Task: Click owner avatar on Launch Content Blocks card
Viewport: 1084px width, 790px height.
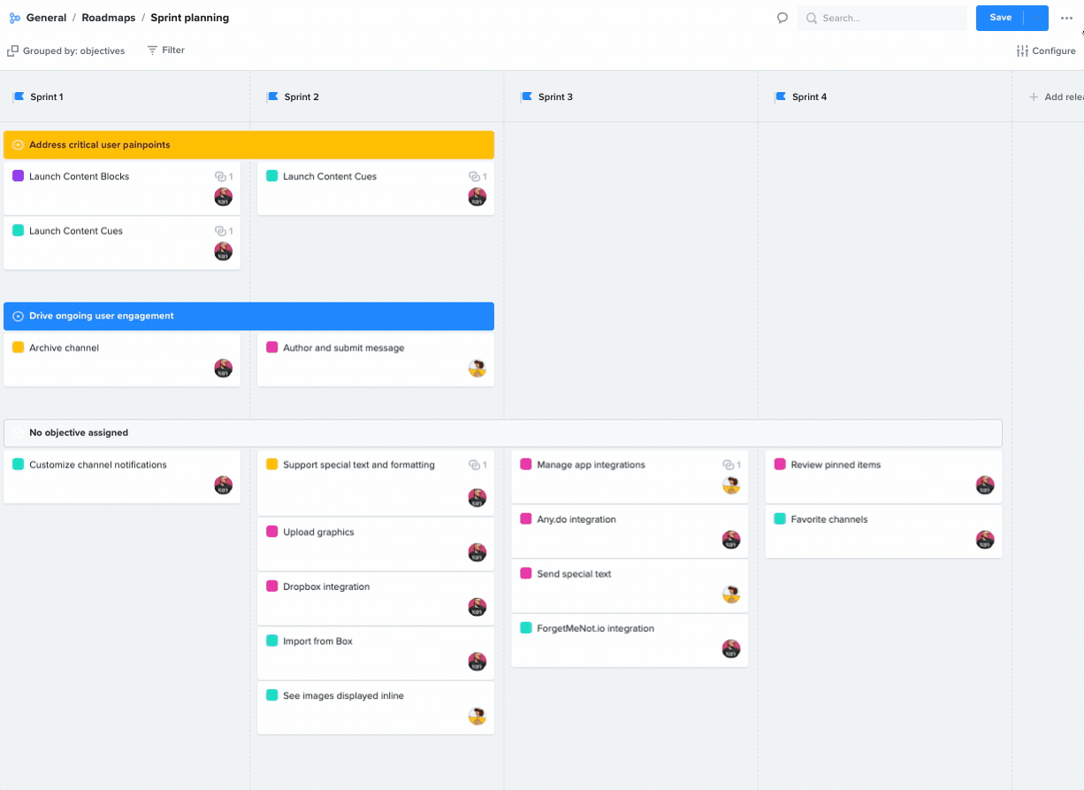Action: (224, 196)
